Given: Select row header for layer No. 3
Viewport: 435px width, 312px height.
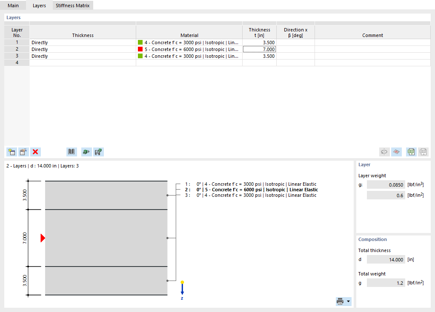Looking at the screenshot, I should tap(17, 56).
